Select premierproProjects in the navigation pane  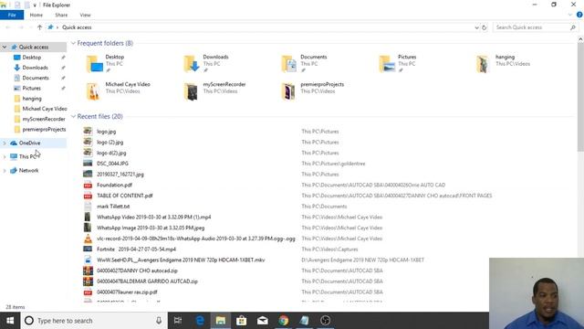44,130
